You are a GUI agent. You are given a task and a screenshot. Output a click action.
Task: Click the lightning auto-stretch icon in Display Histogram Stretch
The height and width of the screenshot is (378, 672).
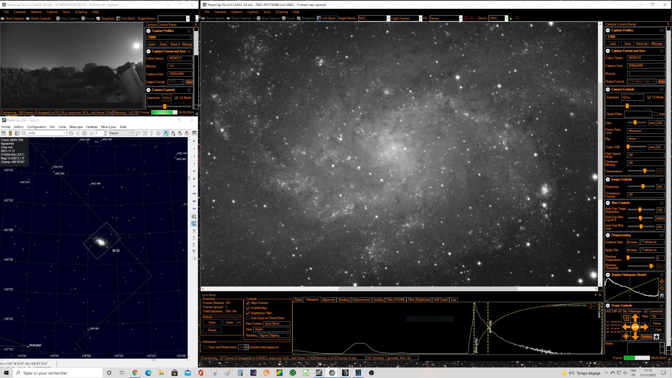[x=662, y=282]
